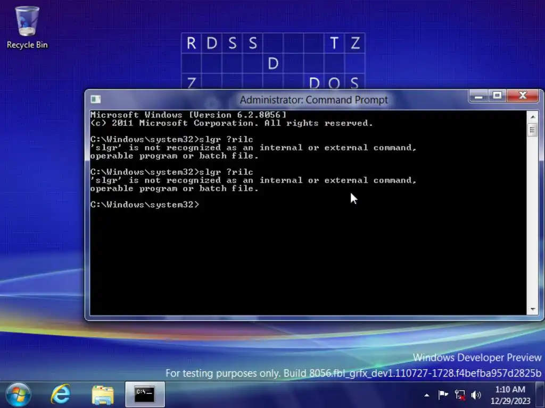This screenshot has height=408, width=545.
Task: Click the last C:\Windows\system32> prompt line
Action: click(x=145, y=205)
